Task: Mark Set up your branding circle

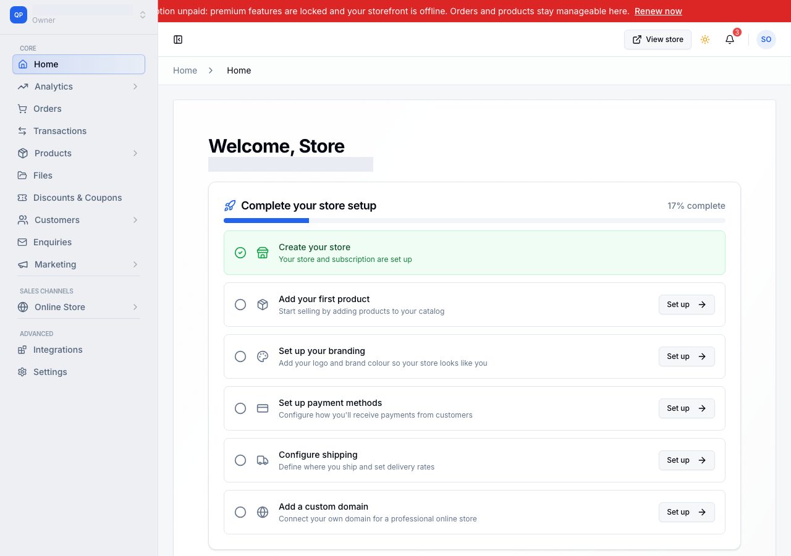Action: coord(240,356)
